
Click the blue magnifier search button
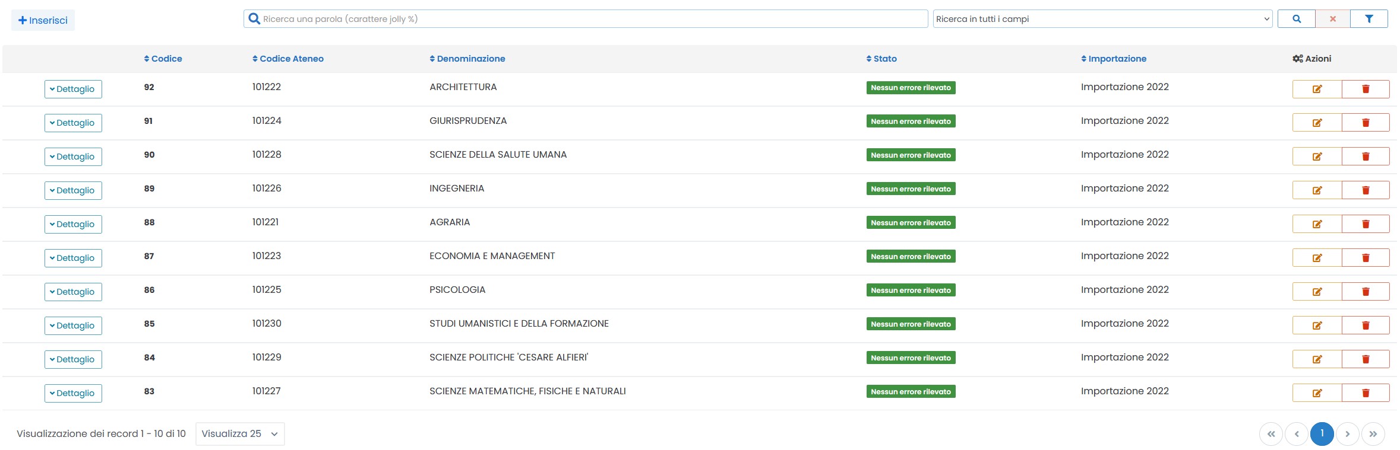tap(1296, 19)
